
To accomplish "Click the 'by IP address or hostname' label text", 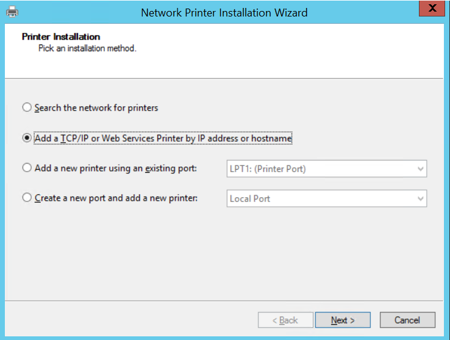I will click(x=238, y=139).
